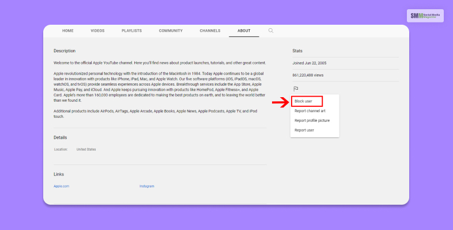Click the 'Welcome to the official Apple YouTube channel' line
Viewport: 453px width, 230px height.
(160, 63)
